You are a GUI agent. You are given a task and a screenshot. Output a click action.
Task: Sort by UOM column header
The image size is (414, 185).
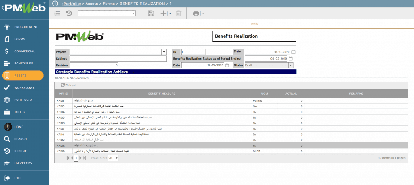(x=264, y=94)
